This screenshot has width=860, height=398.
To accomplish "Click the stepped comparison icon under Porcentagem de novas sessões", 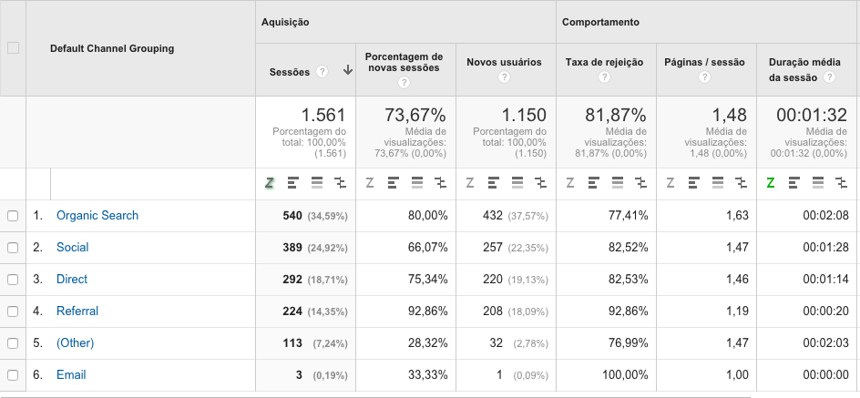I will click(441, 183).
